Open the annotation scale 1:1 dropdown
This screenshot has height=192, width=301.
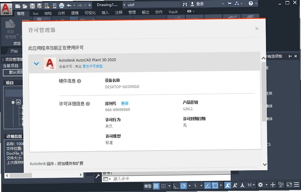pos(251,185)
